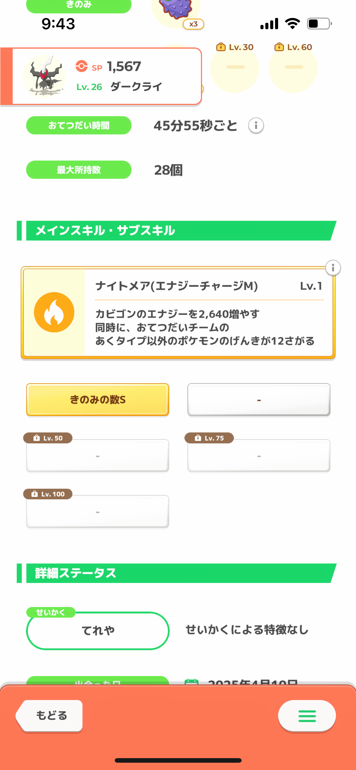Tap the Darkrai portrait thumbnail
The image size is (356, 770).
[x=44, y=76]
